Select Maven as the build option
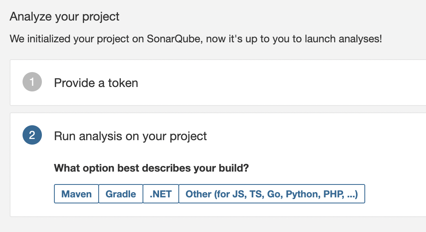The width and height of the screenshot is (426, 232). 77,194
